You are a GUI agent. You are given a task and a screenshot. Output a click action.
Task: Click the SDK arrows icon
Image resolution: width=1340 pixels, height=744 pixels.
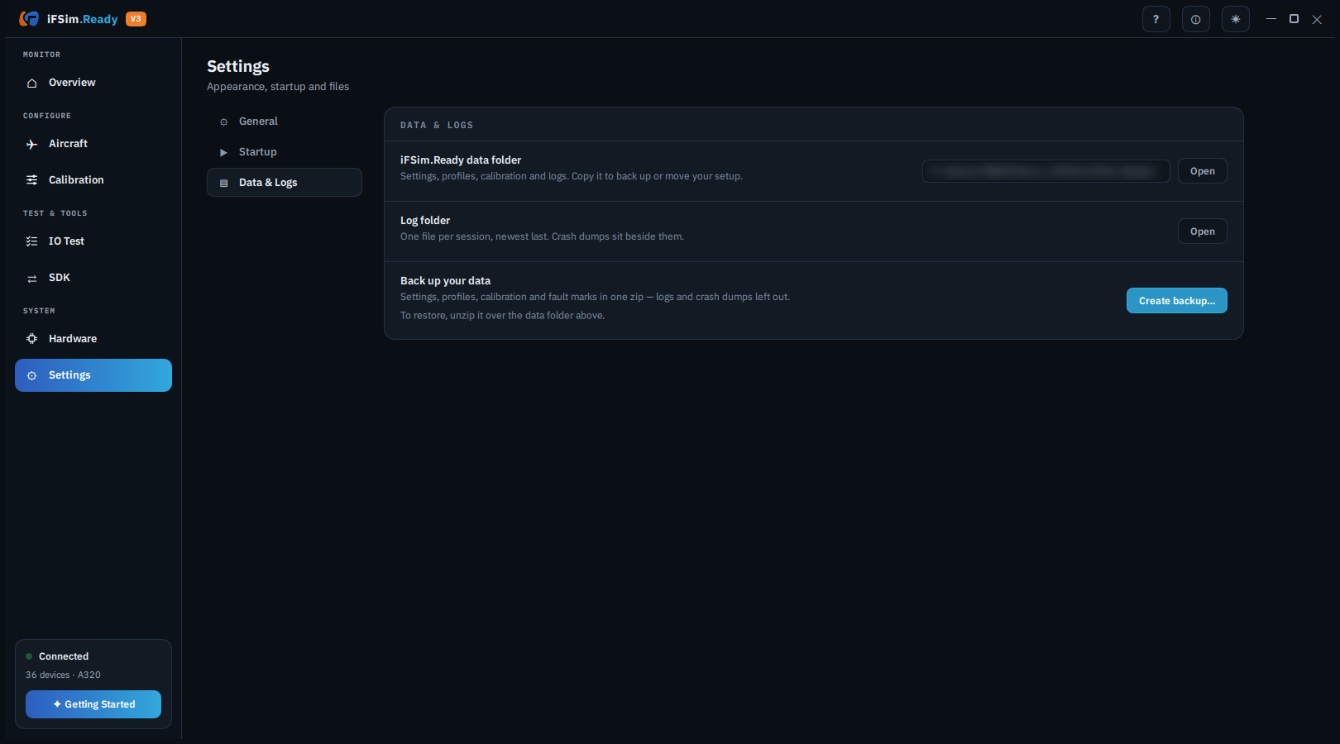point(32,279)
